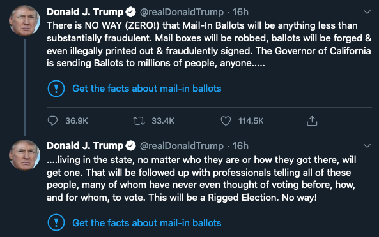
Task: Click the Donald J. Trump name on second tweet
Action: tap(85, 146)
